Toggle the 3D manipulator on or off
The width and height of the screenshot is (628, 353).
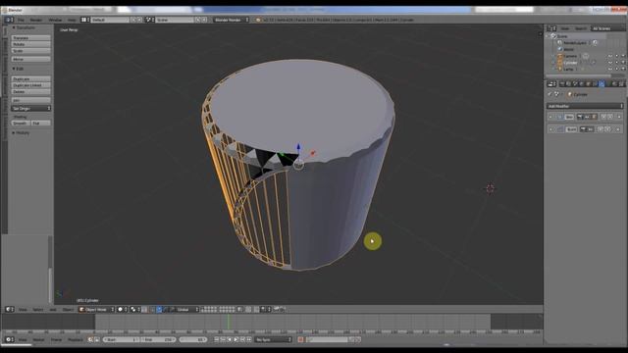pos(152,310)
